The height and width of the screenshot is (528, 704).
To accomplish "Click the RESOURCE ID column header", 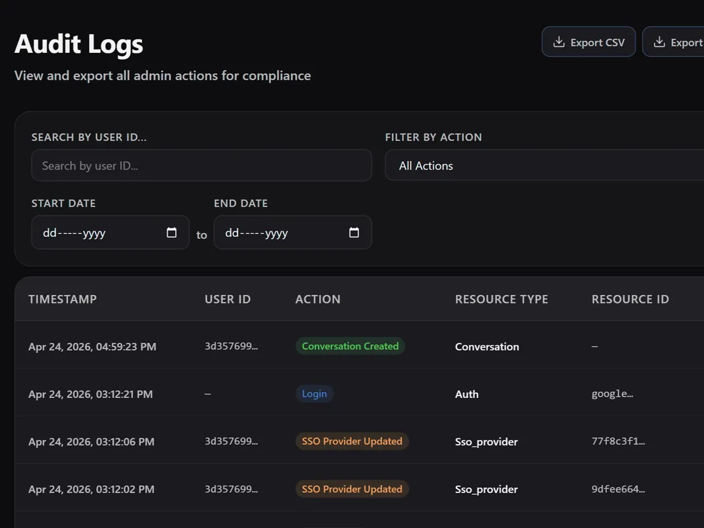I will [630, 300].
